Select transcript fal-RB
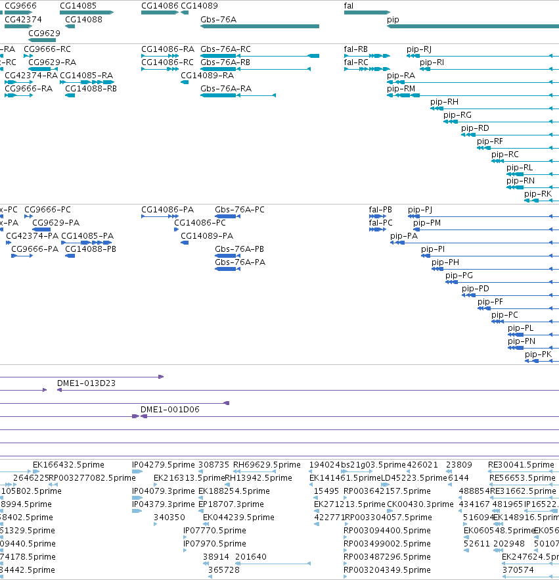Screen dimensions: 559x580 356,49
